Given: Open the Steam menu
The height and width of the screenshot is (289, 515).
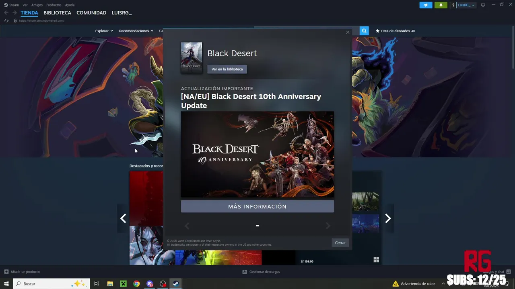Looking at the screenshot, I should pyautogui.click(x=11, y=5).
